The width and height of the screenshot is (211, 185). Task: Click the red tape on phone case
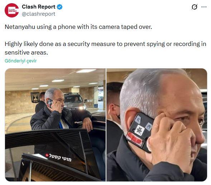pyautogui.click(x=135, y=139)
